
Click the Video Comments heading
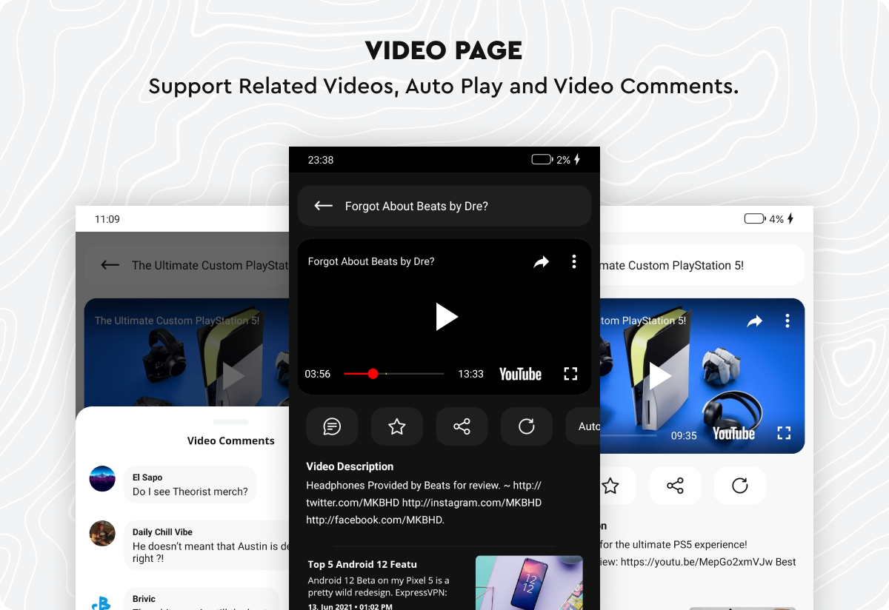pos(231,440)
